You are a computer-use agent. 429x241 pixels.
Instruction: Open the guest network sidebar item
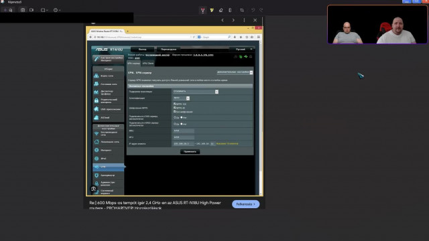(x=109, y=84)
